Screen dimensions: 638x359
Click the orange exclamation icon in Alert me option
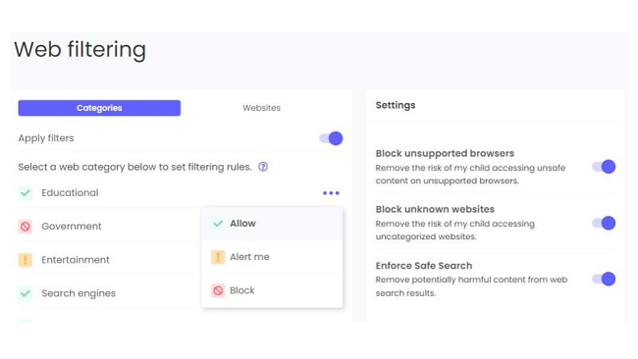[x=218, y=257]
